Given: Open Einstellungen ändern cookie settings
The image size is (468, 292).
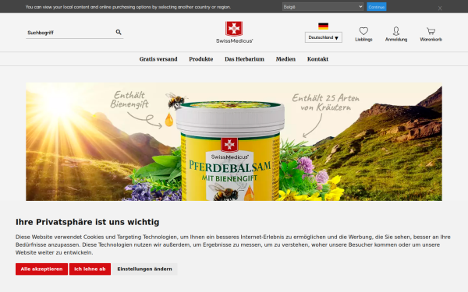Looking at the screenshot, I should tap(144, 269).
